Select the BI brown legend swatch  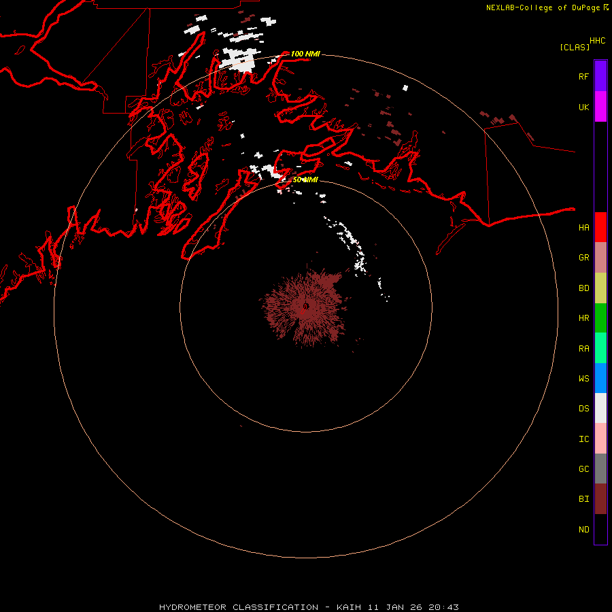[600, 499]
